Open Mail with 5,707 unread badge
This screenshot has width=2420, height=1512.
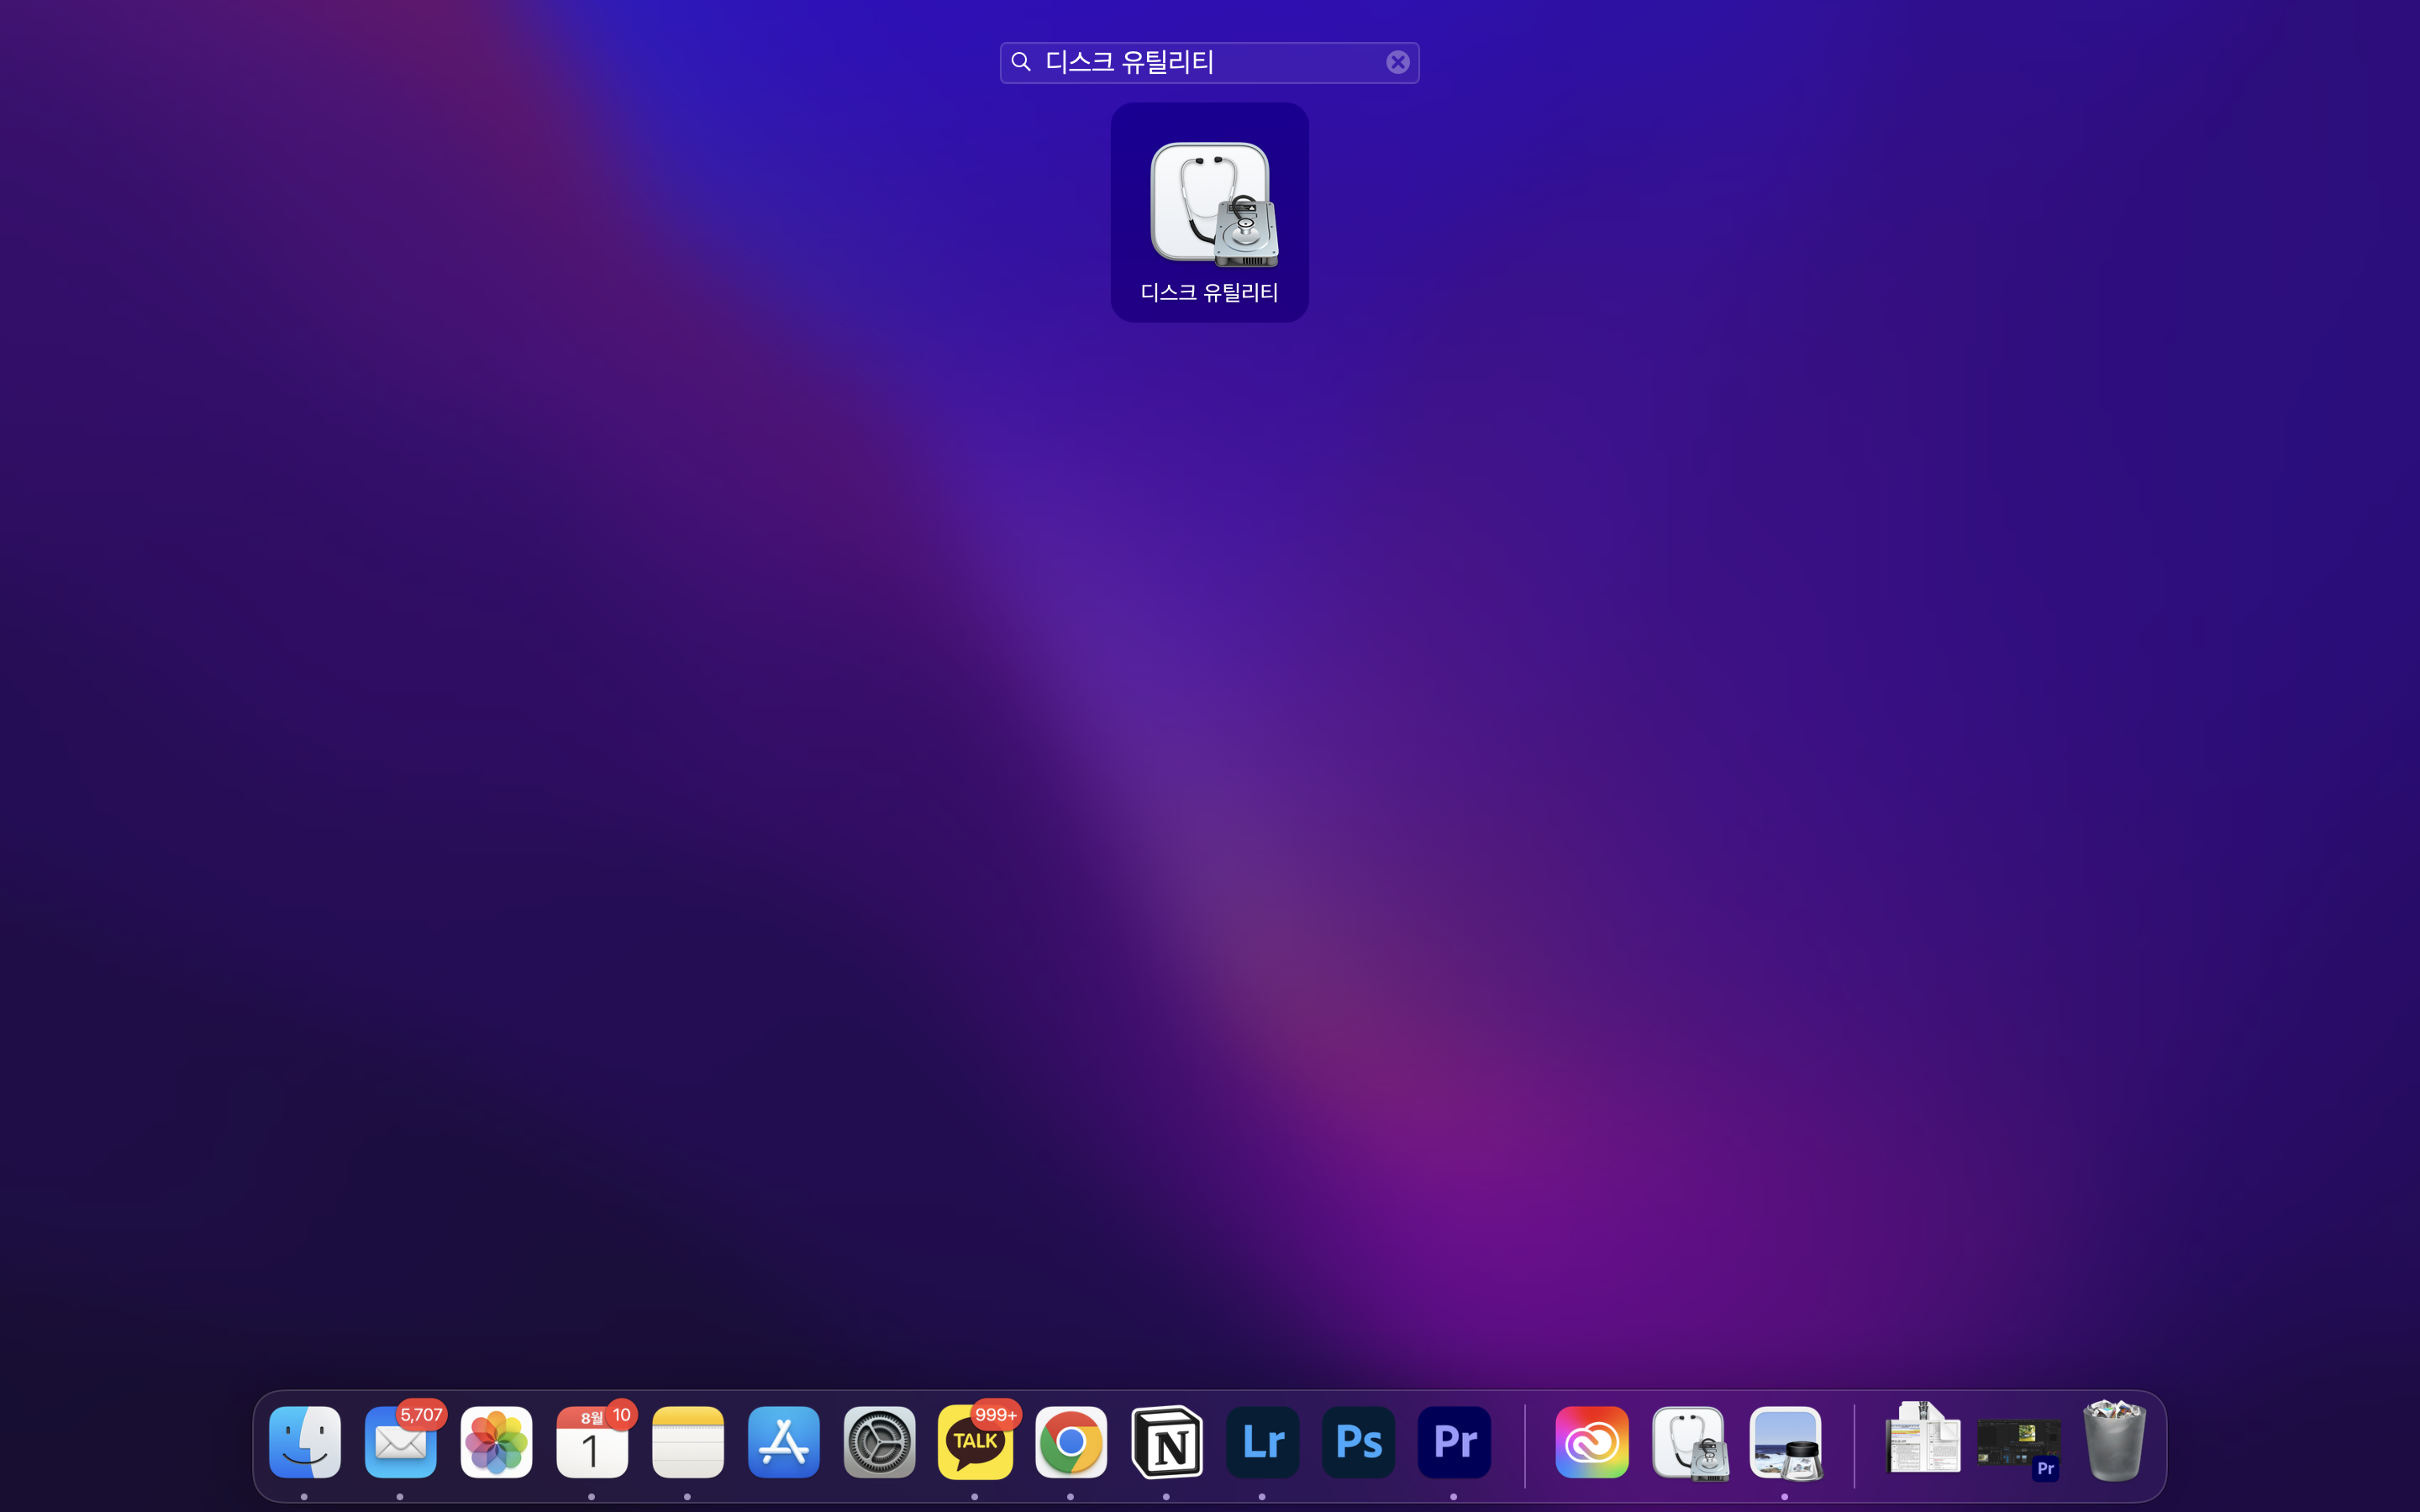coord(400,1442)
